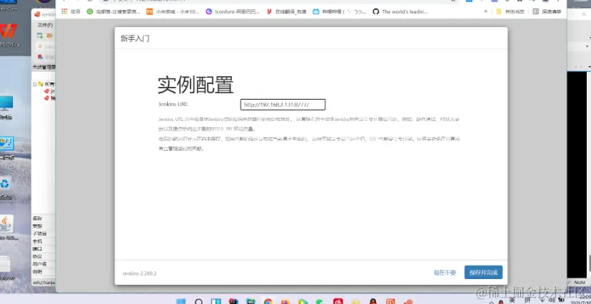The width and height of the screenshot is (591, 304).
Task: Click the 拼 IME mode indicator
Action: click(527, 300)
